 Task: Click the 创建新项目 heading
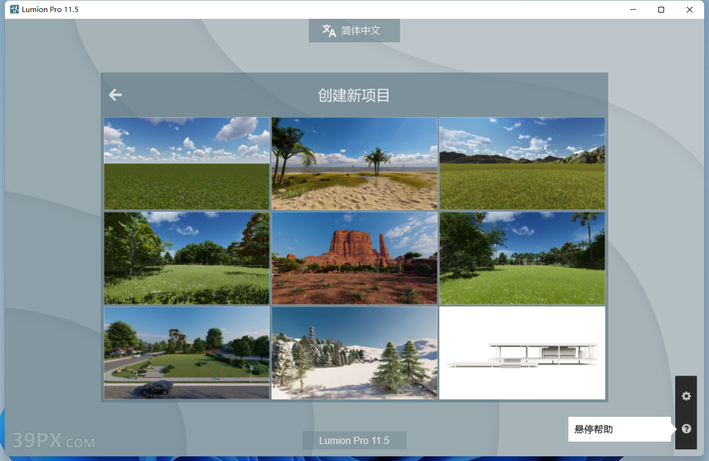pyautogui.click(x=354, y=95)
